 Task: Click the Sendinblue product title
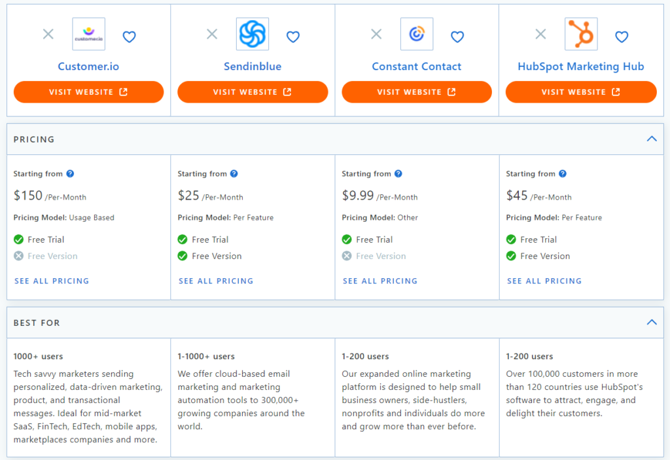(x=252, y=66)
